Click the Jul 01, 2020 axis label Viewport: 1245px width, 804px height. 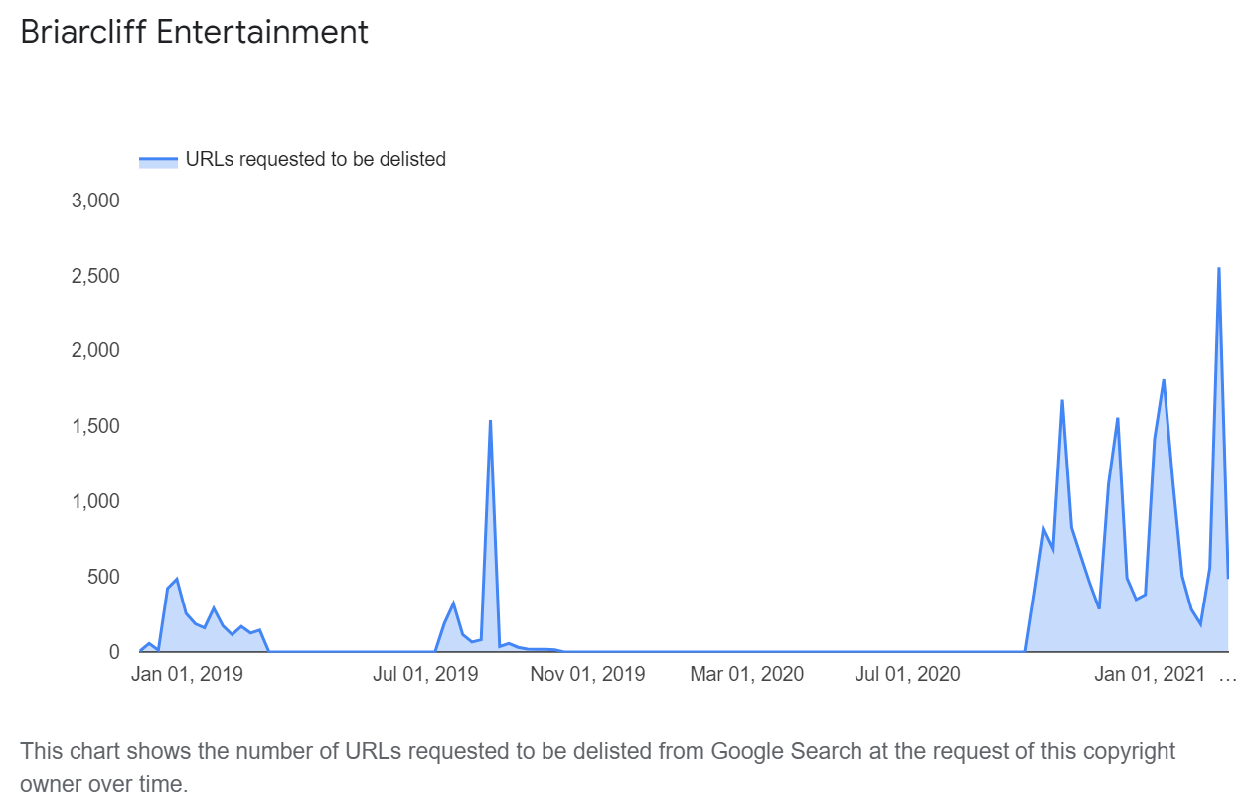tap(907, 675)
